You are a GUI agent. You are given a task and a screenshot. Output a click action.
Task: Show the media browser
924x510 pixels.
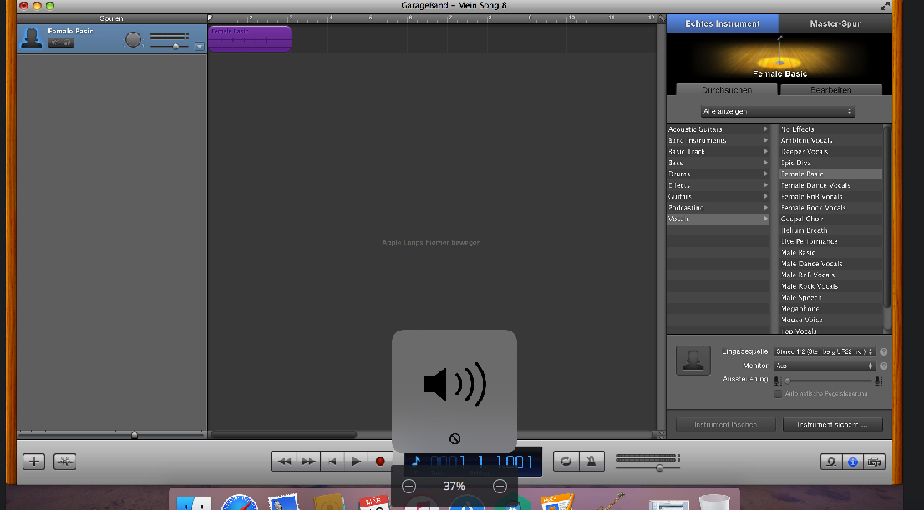875,462
